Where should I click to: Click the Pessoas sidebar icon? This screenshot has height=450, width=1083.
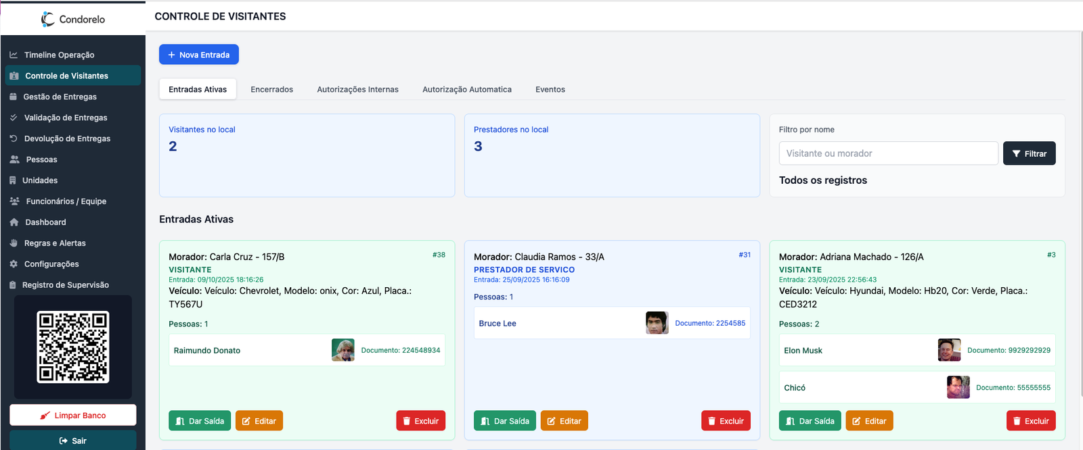14,159
